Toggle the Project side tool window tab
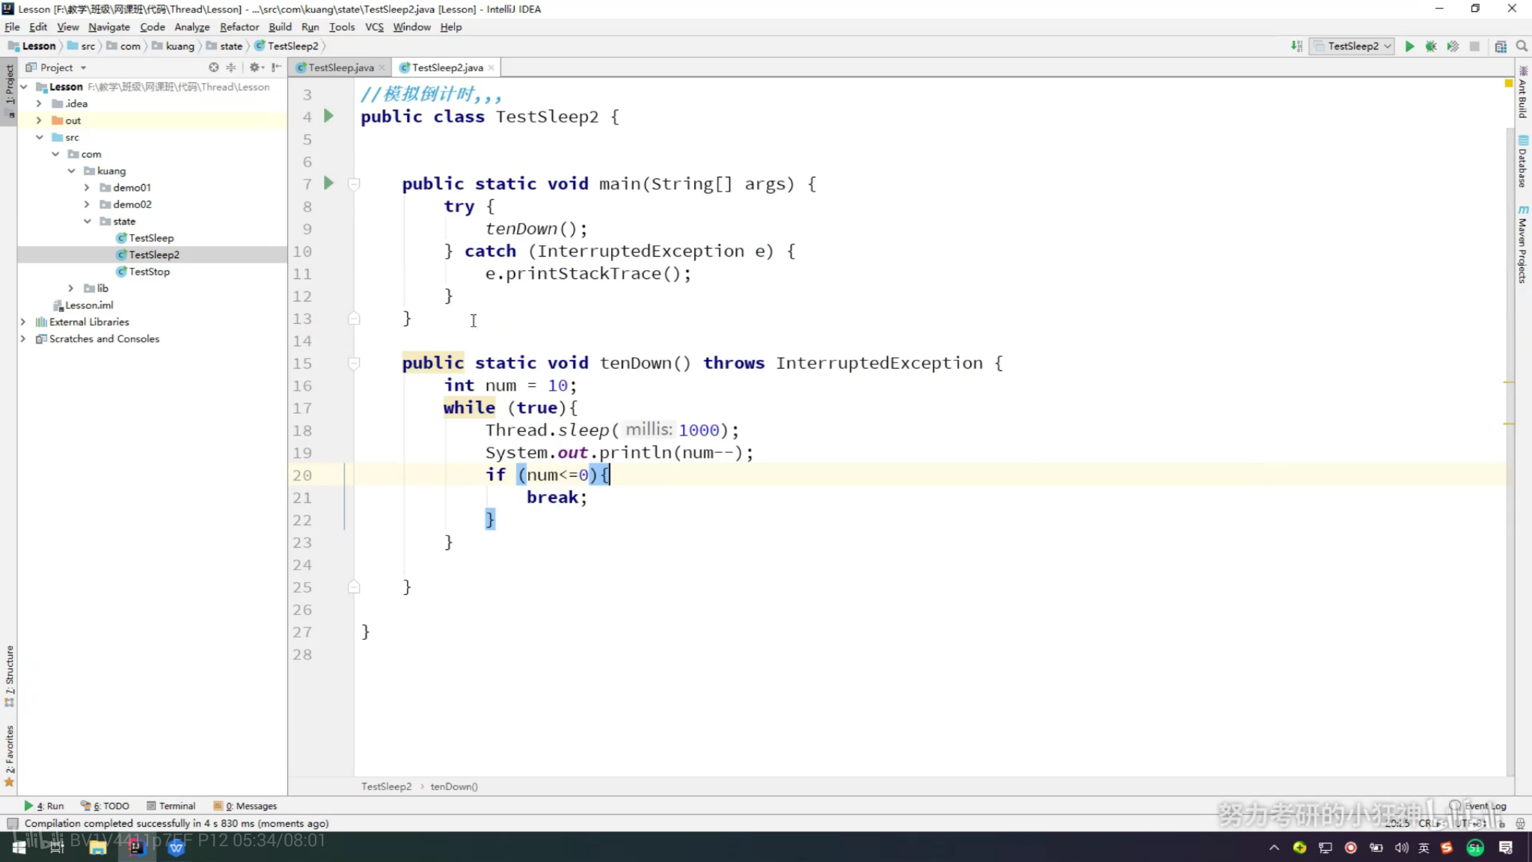 point(9,91)
